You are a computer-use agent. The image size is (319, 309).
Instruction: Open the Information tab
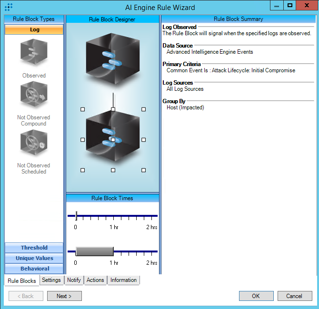point(123,280)
